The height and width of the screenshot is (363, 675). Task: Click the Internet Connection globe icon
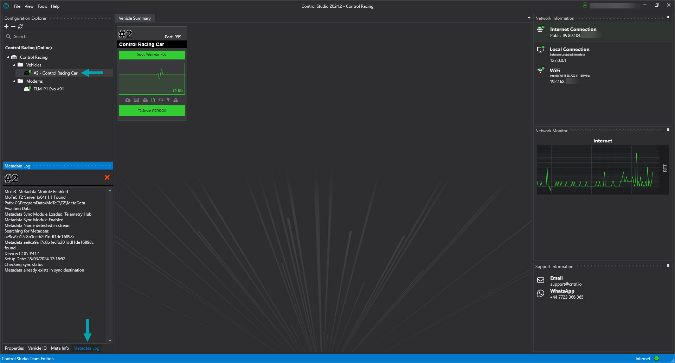pos(540,30)
